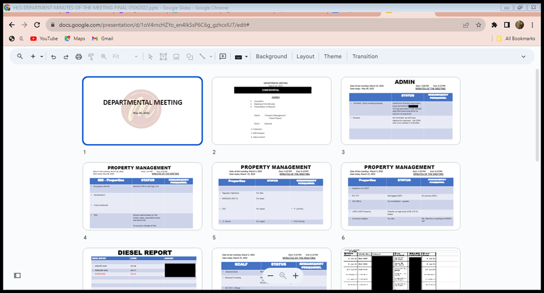Go back in Chrome
This screenshot has height=293, width=544.
click(12, 25)
